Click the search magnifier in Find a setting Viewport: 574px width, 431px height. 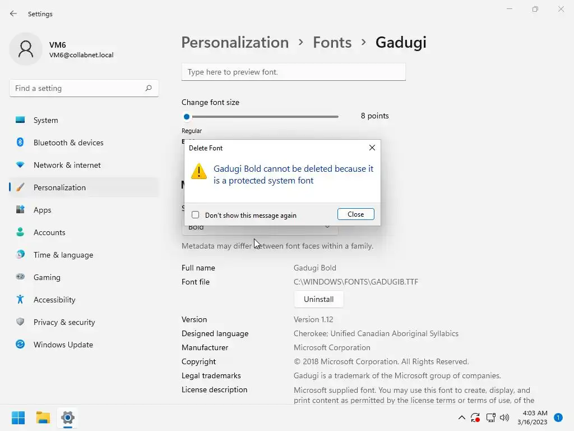pyautogui.click(x=149, y=88)
